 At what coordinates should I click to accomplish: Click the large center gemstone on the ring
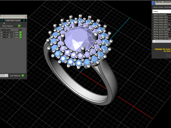[x=79, y=39]
